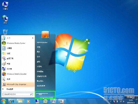Open 帮助和支持 (Help and Support)

click(41, 86)
